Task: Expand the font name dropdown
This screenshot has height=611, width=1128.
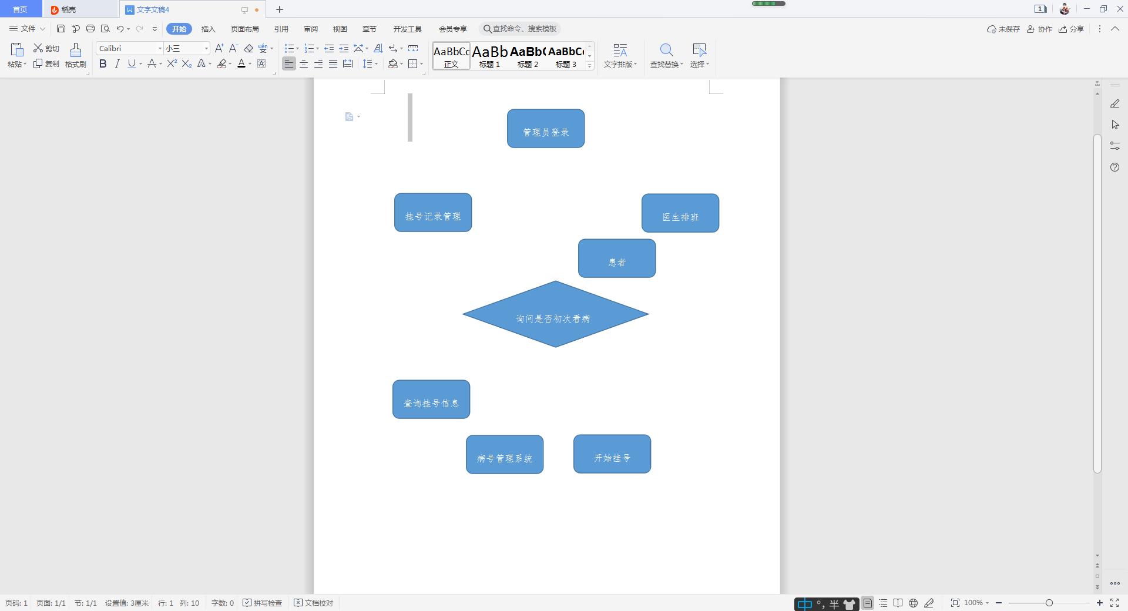Action: point(160,48)
